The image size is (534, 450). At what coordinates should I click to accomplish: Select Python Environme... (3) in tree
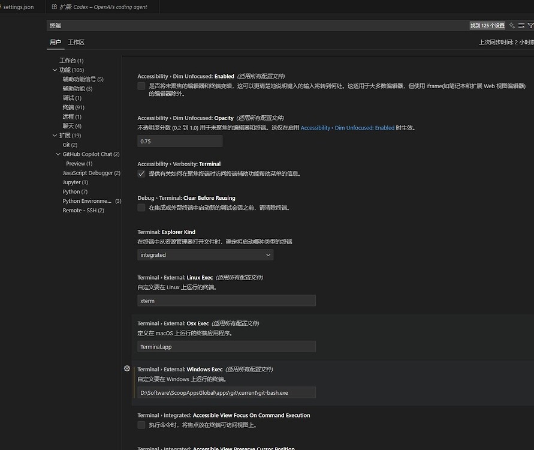(x=92, y=201)
